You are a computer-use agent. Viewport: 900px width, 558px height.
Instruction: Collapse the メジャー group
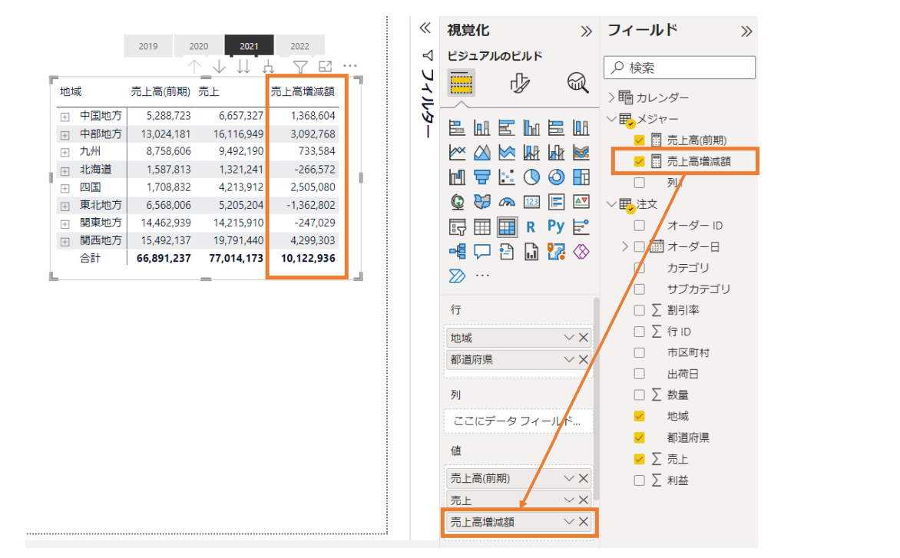click(612, 118)
